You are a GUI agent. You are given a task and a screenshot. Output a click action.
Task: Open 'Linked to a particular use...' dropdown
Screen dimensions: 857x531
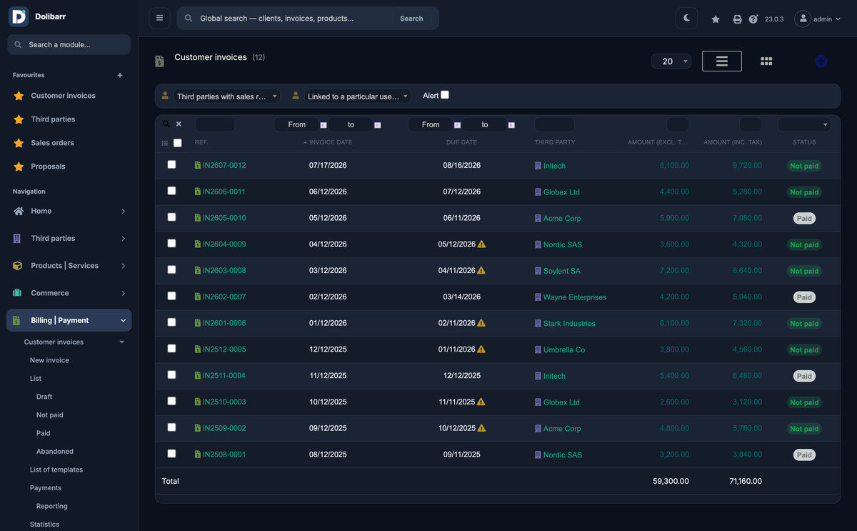tap(358, 96)
